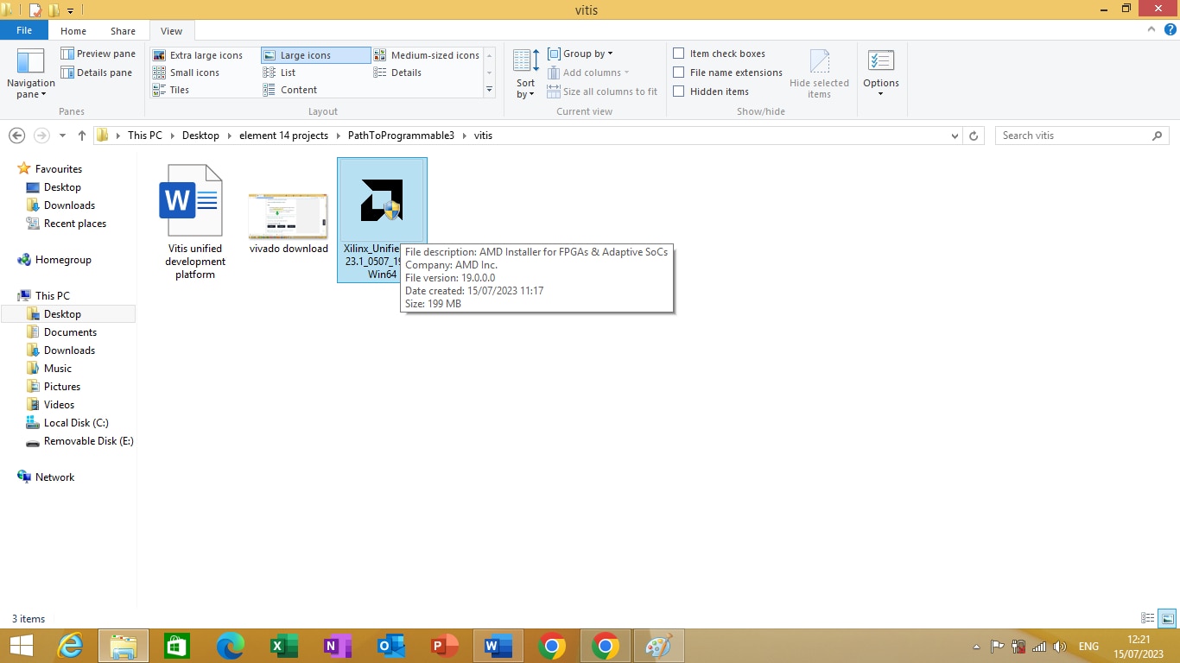Switch layout to List view
The image size is (1180, 663).
280,73
